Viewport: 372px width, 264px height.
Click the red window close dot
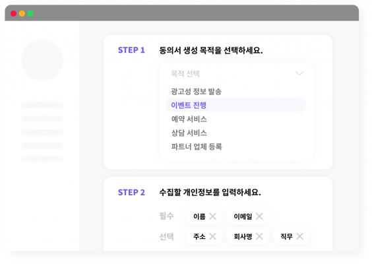pyautogui.click(x=14, y=13)
